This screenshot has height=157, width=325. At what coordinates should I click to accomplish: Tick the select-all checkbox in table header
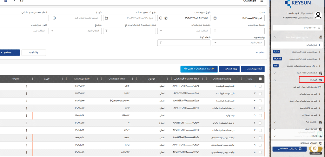pos(260,79)
